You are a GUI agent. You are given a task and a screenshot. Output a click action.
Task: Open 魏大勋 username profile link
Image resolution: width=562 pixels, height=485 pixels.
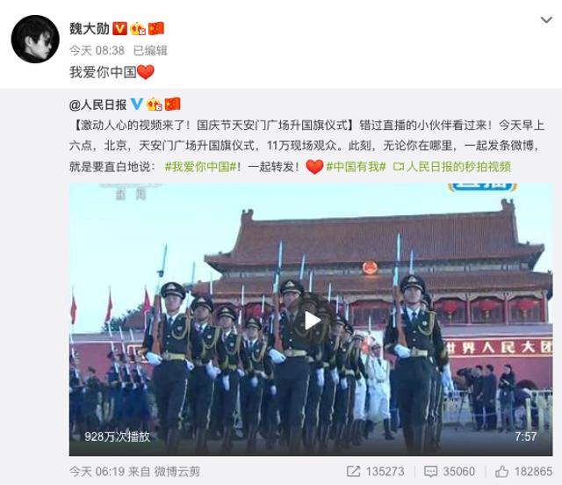[x=90, y=29]
